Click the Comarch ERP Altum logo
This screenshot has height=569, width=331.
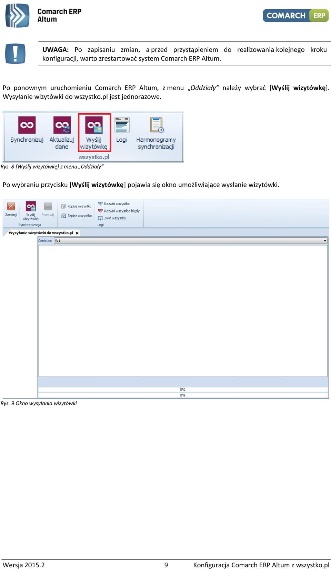click(43, 16)
